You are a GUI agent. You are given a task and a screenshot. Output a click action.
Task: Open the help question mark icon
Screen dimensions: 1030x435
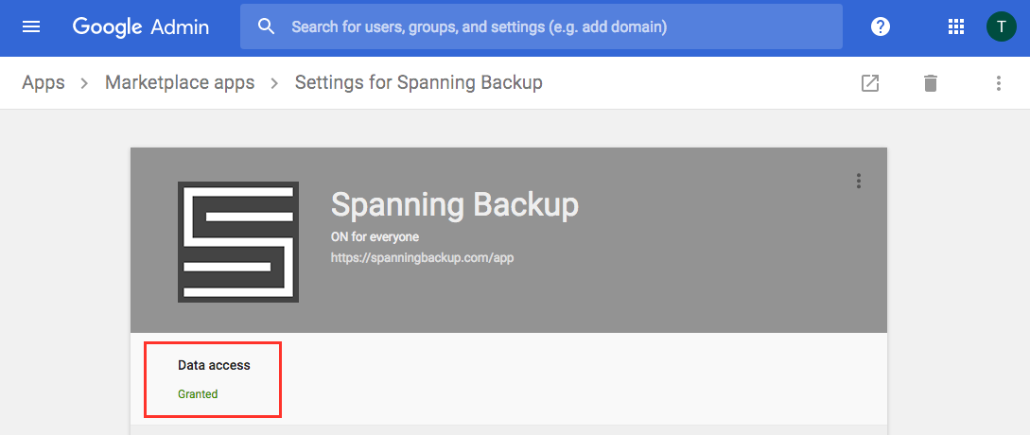pyautogui.click(x=881, y=26)
